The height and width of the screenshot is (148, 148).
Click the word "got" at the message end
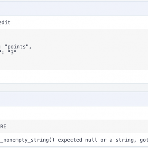click(x=144, y=140)
